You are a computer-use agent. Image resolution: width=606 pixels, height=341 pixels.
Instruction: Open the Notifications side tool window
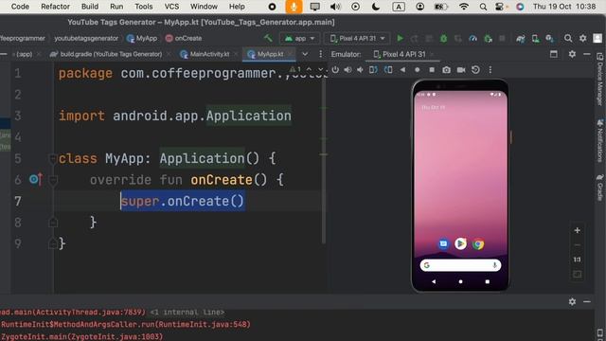pyautogui.click(x=599, y=140)
